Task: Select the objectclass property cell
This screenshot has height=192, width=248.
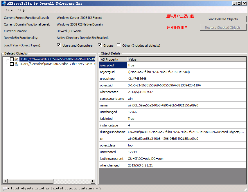Action: coord(113,145)
